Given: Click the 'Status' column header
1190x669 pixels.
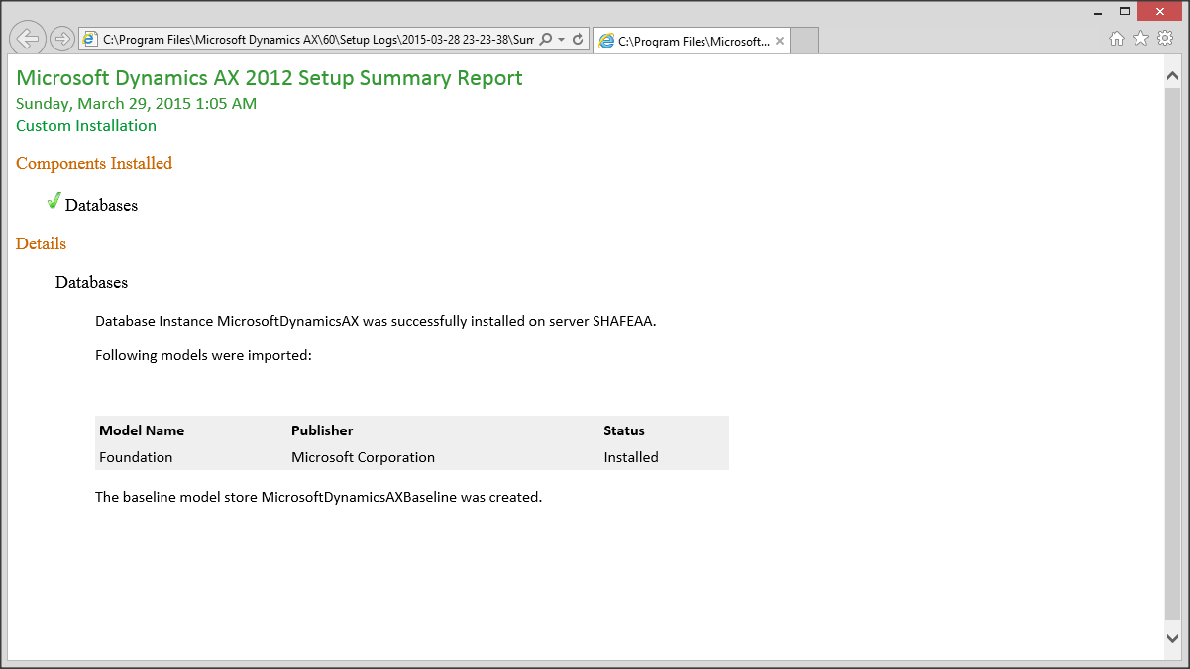Looking at the screenshot, I should point(624,430).
